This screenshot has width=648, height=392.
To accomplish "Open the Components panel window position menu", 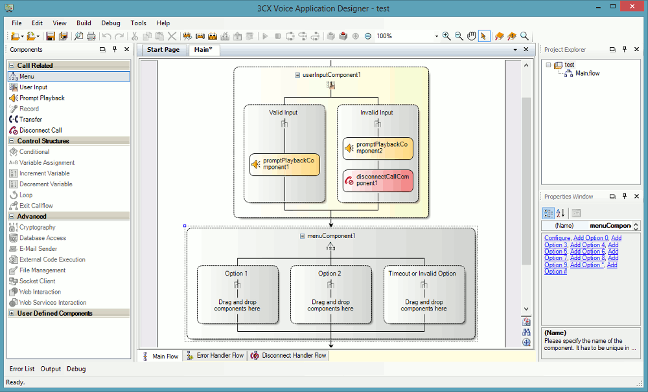I will coord(102,50).
